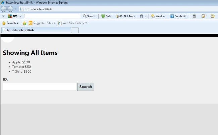Click the "Showing All Items" heading
Image resolution: width=218 pixels, height=135 pixels.
point(30,53)
